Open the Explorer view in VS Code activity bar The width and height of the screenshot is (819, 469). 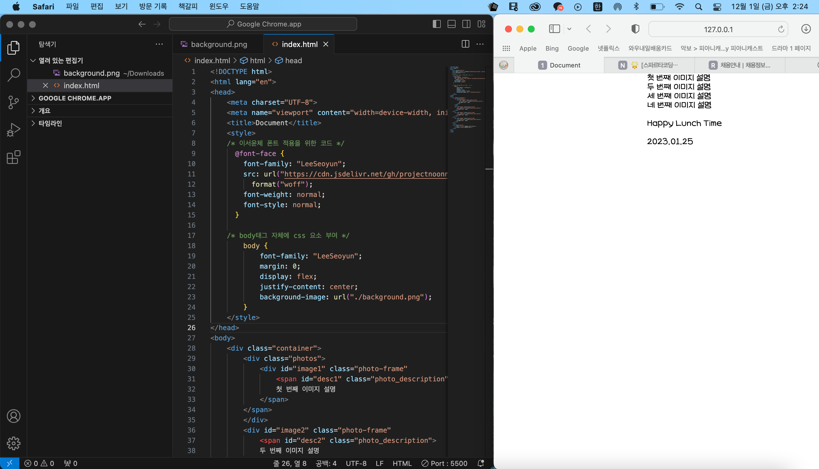point(14,47)
